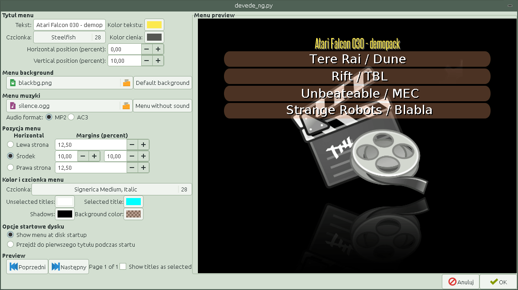Open folder icon next to blackbg.png

point(126,83)
